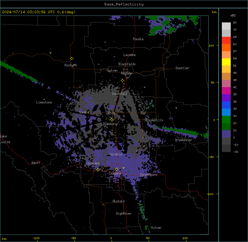The image size is (248, 242).
Task: Select the green 20-30 dBZ swatch
Action: [226, 120]
